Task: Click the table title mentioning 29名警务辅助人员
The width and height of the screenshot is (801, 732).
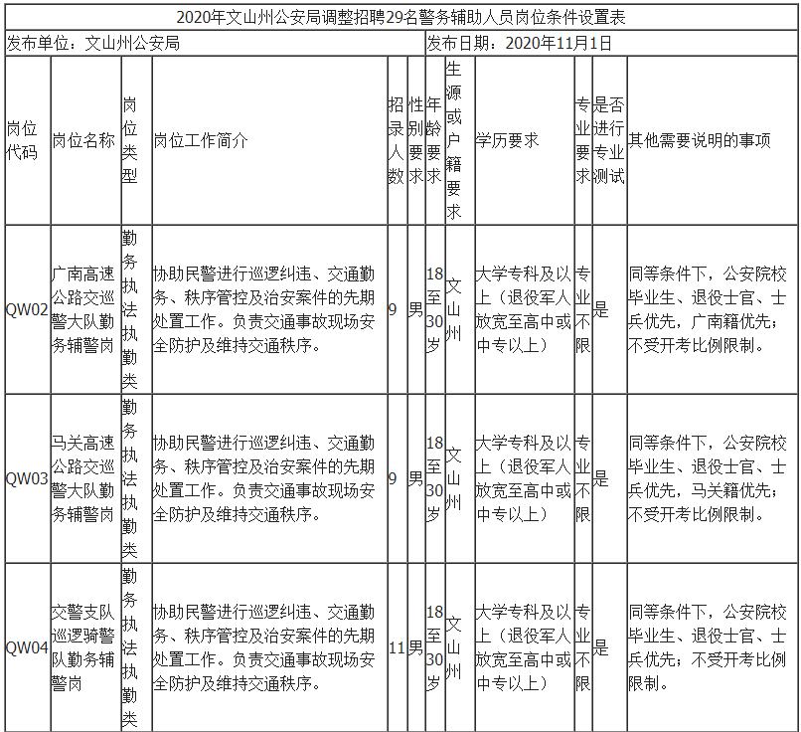Action: 401,17
